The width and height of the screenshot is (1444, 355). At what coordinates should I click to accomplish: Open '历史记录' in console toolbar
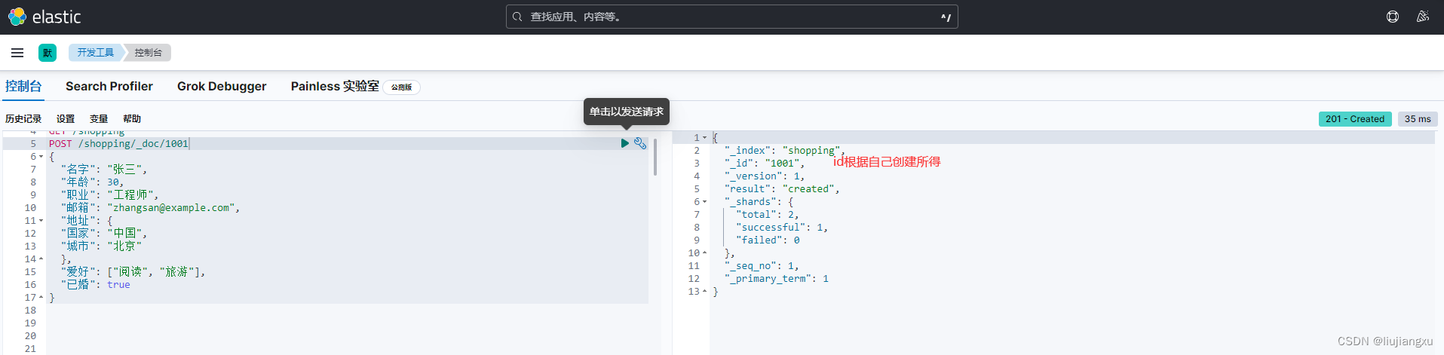pos(23,118)
